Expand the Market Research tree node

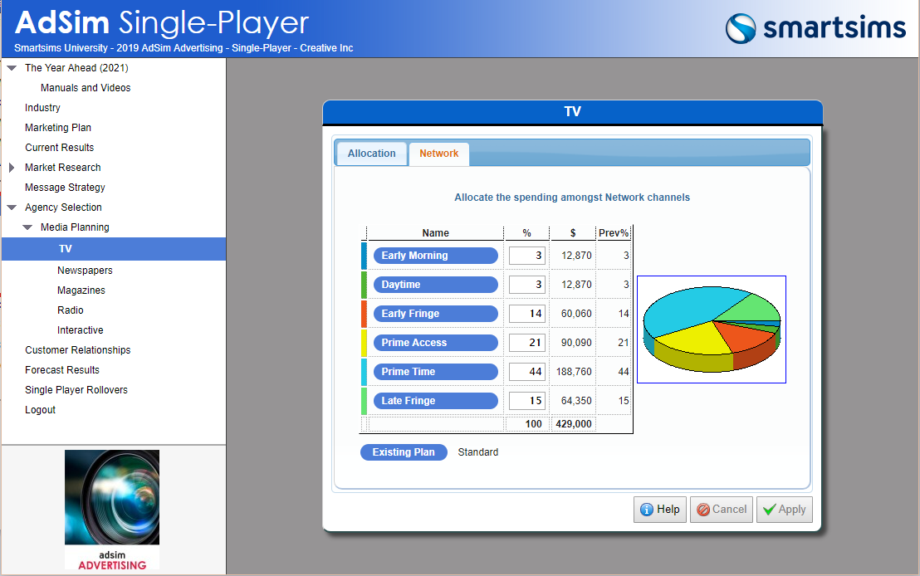12,168
